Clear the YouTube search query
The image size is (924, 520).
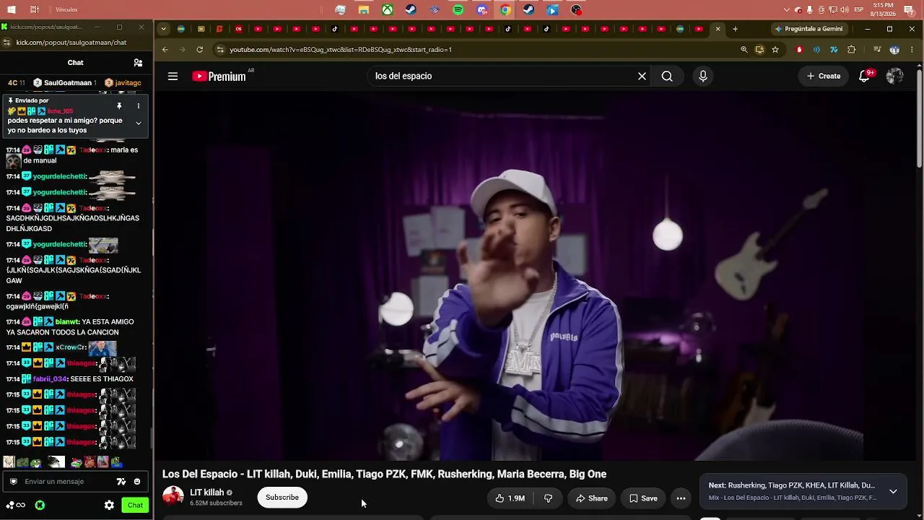click(x=642, y=76)
